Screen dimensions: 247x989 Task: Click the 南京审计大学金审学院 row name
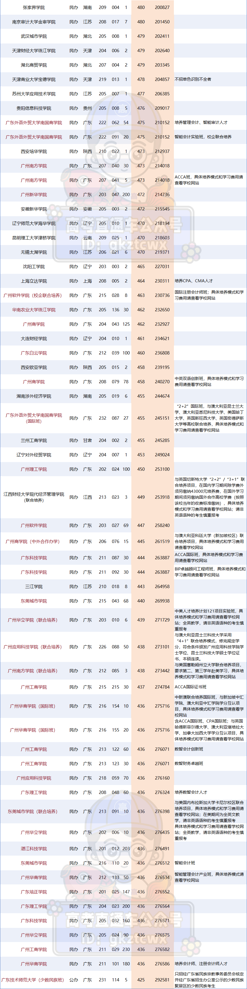[34, 22]
